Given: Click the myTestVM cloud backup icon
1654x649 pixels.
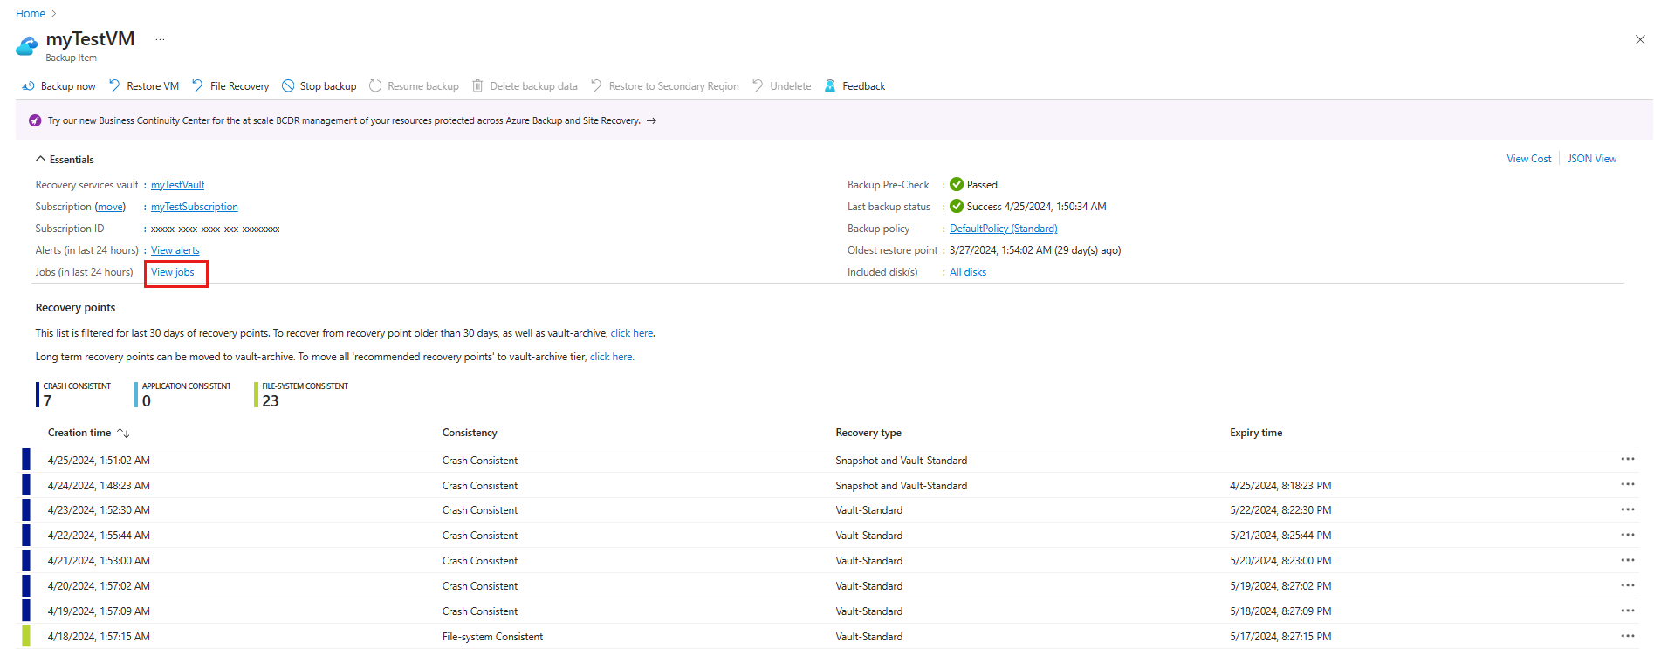Looking at the screenshot, I should coord(27,45).
